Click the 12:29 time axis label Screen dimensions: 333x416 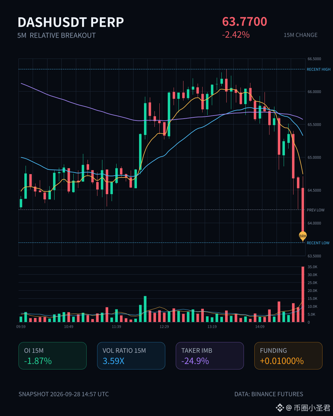click(164, 327)
